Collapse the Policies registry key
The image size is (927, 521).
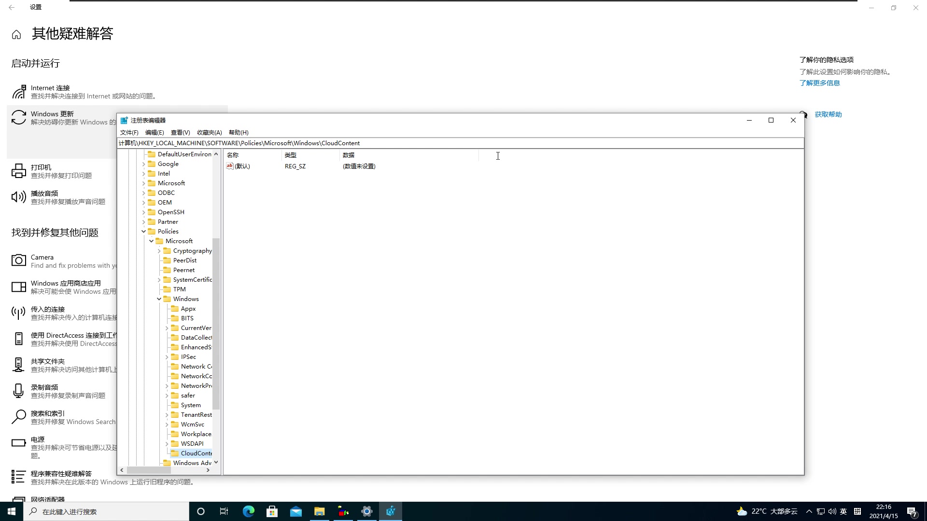(x=143, y=231)
